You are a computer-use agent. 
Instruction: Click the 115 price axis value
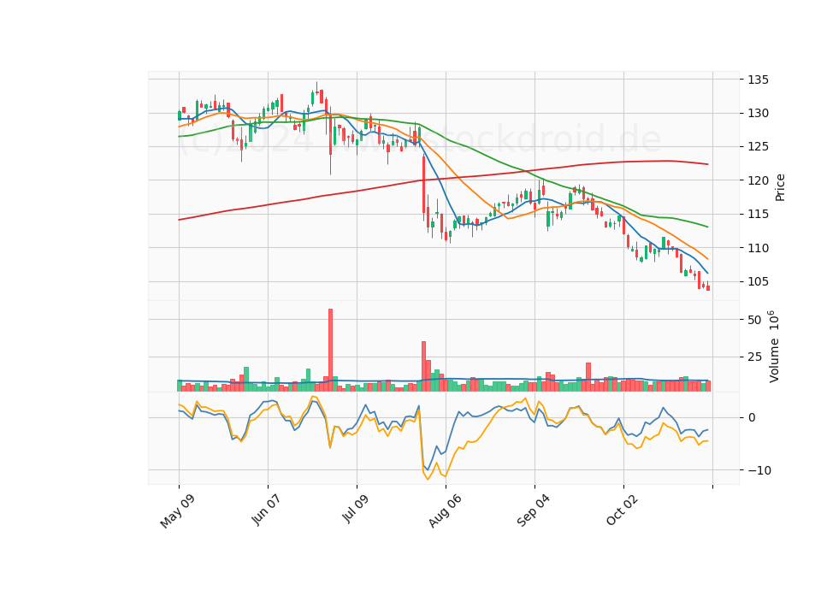[x=759, y=214]
